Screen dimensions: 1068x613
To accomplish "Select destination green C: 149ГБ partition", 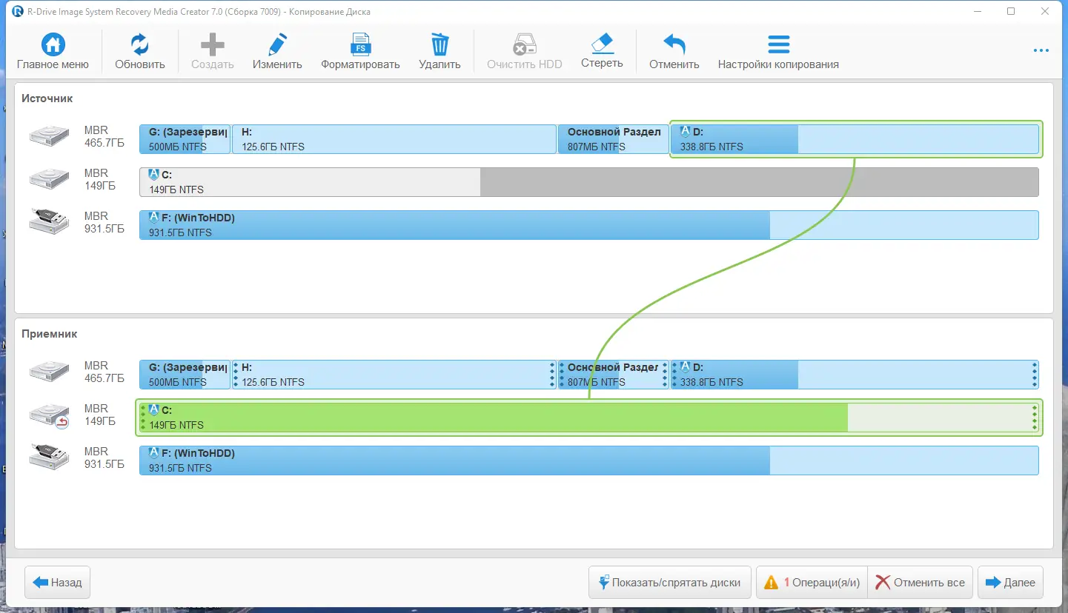I will pyautogui.click(x=589, y=418).
